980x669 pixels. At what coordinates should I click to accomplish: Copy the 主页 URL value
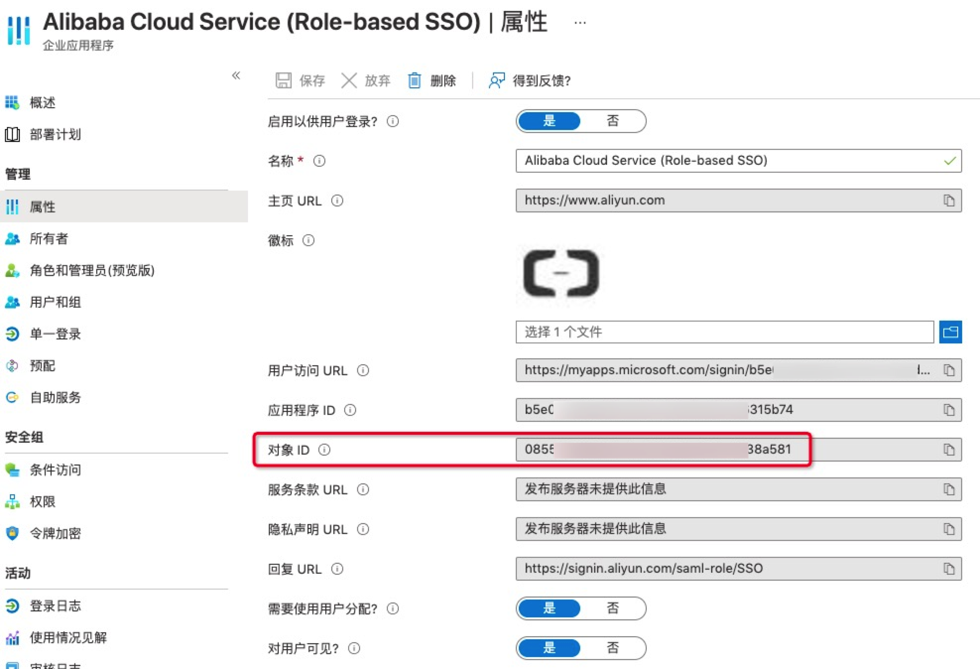[x=949, y=201]
